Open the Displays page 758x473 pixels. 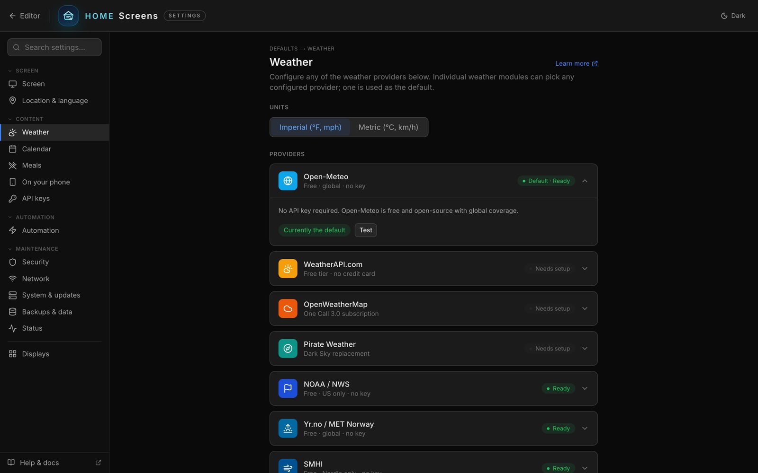pos(54,354)
